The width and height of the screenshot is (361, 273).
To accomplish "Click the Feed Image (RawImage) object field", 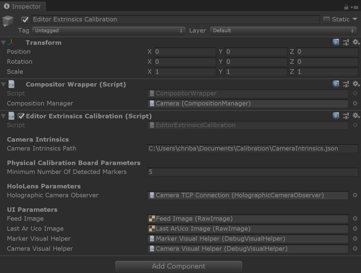I will click(x=248, y=218).
